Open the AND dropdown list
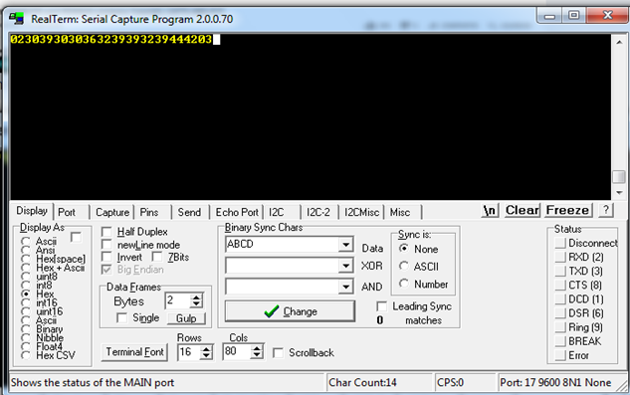The width and height of the screenshot is (630, 395). (x=345, y=287)
